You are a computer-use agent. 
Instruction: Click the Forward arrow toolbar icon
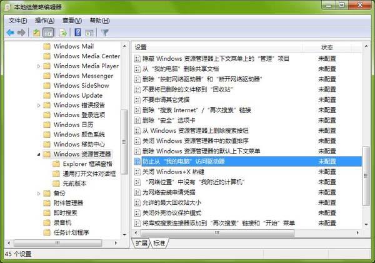[x=21, y=33]
